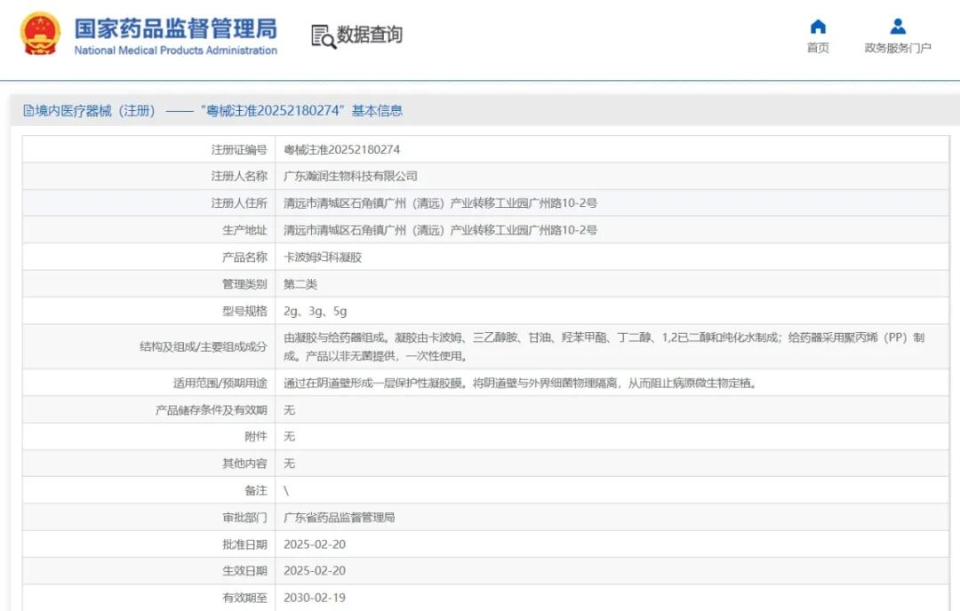Select the blue home icon above 首页

[817, 26]
